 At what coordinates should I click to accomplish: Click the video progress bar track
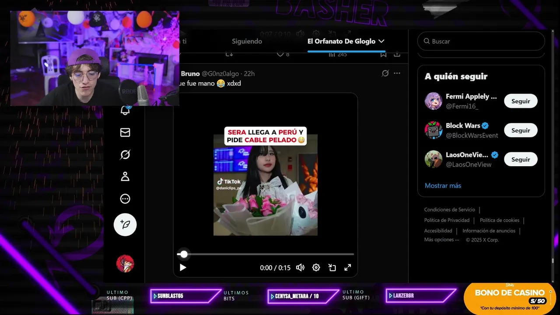click(266, 254)
